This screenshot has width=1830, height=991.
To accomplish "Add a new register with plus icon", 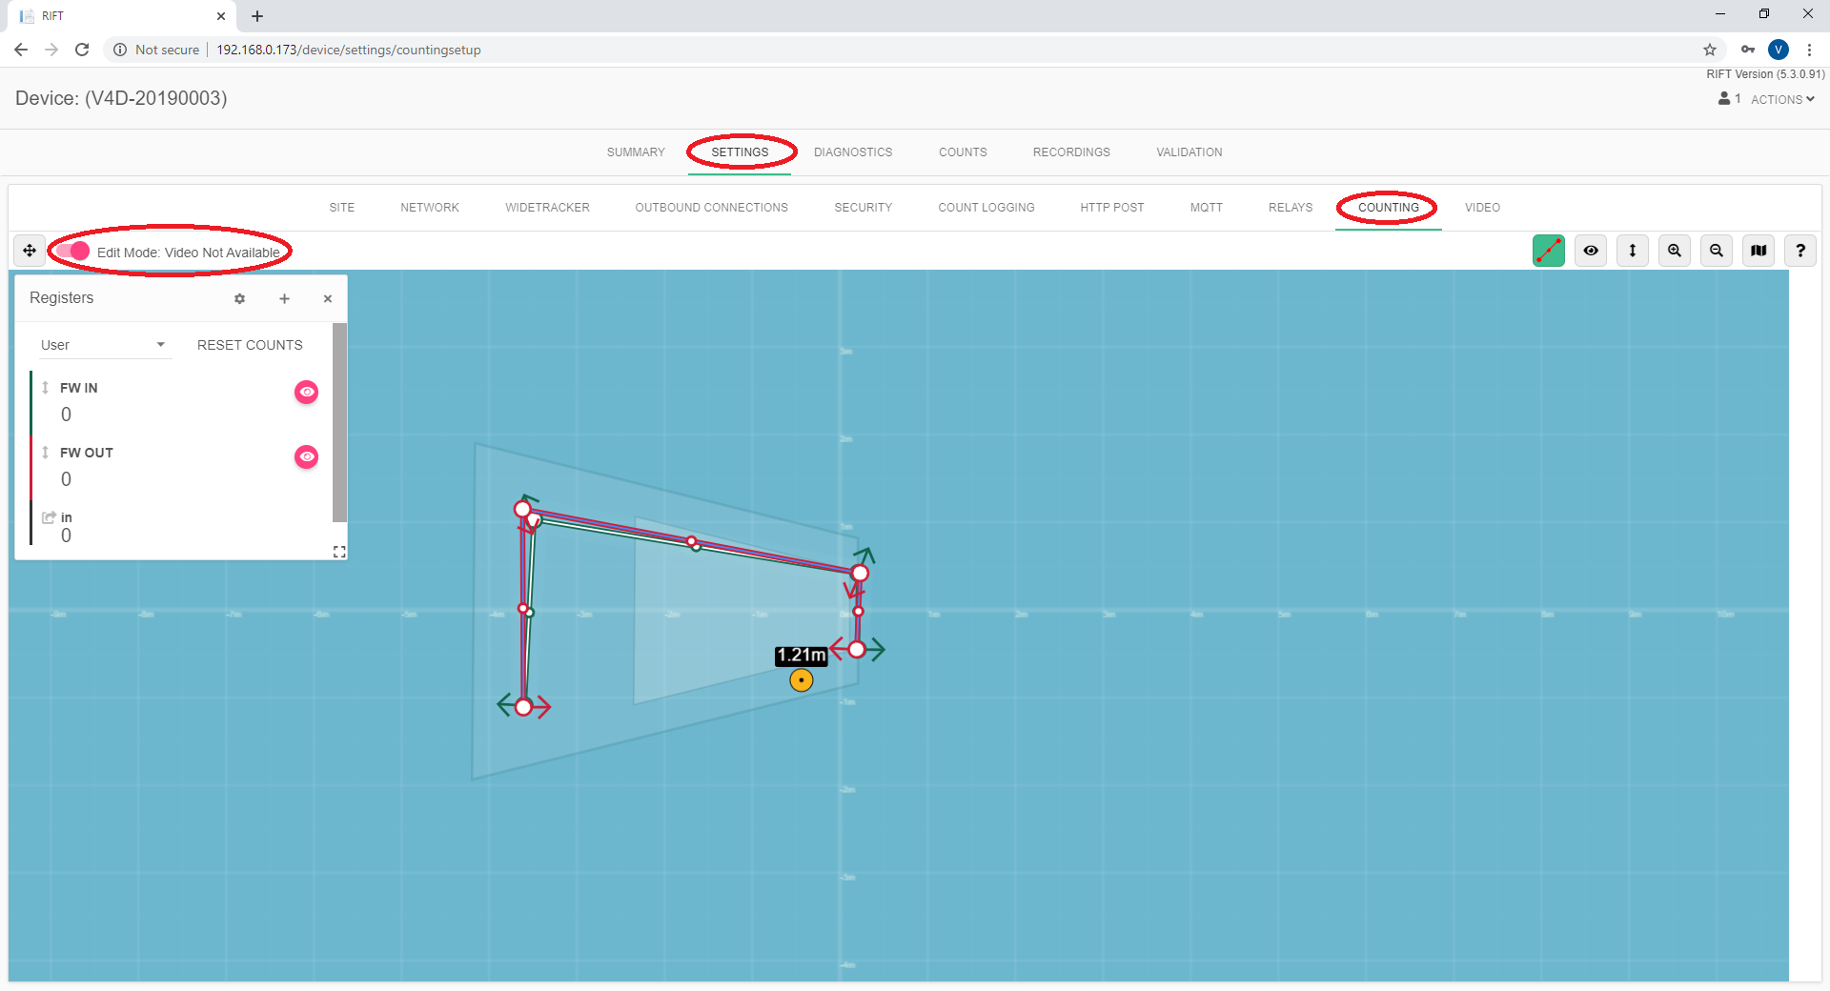I will pos(284,298).
